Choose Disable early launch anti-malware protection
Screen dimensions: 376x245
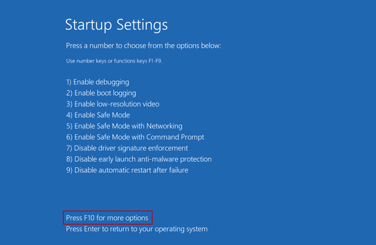pyautogui.click(x=139, y=159)
